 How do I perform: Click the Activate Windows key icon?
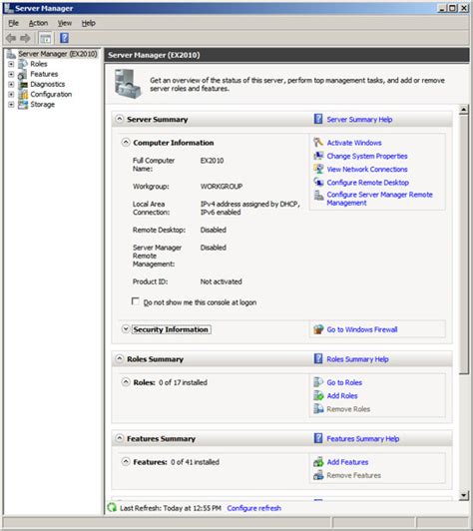[x=318, y=142]
